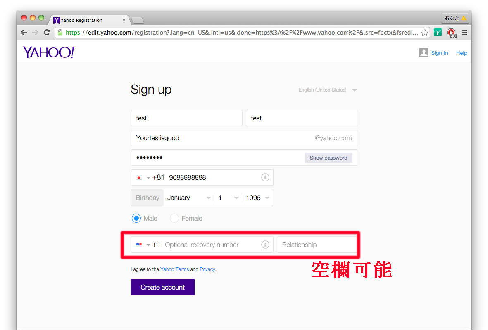This screenshot has width=488, height=330.
Task: Click the browser address bar URL
Action: 241,32
